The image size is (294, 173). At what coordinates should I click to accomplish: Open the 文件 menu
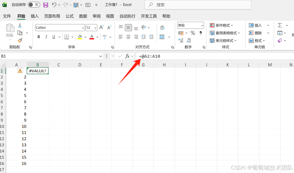(x=7, y=16)
